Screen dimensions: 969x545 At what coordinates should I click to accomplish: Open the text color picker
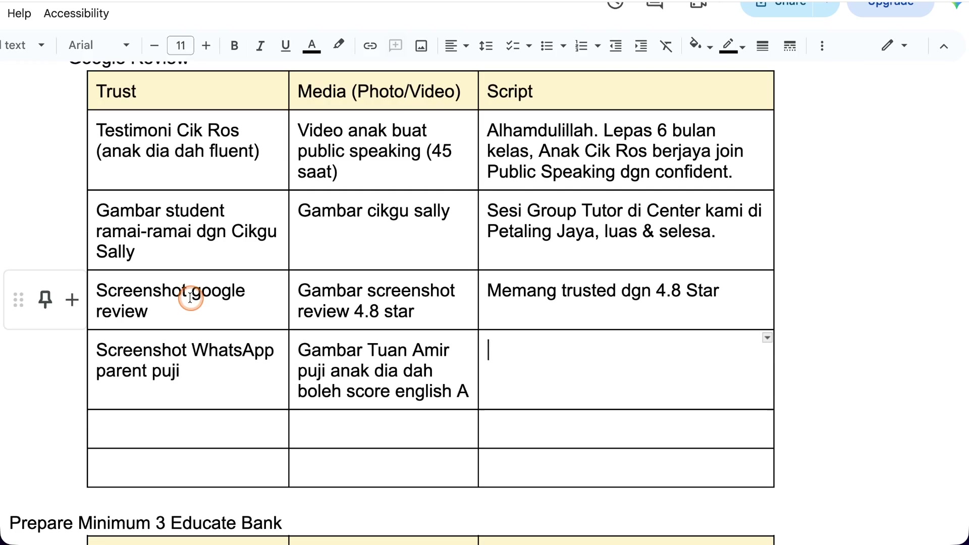(x=311, y=46)
